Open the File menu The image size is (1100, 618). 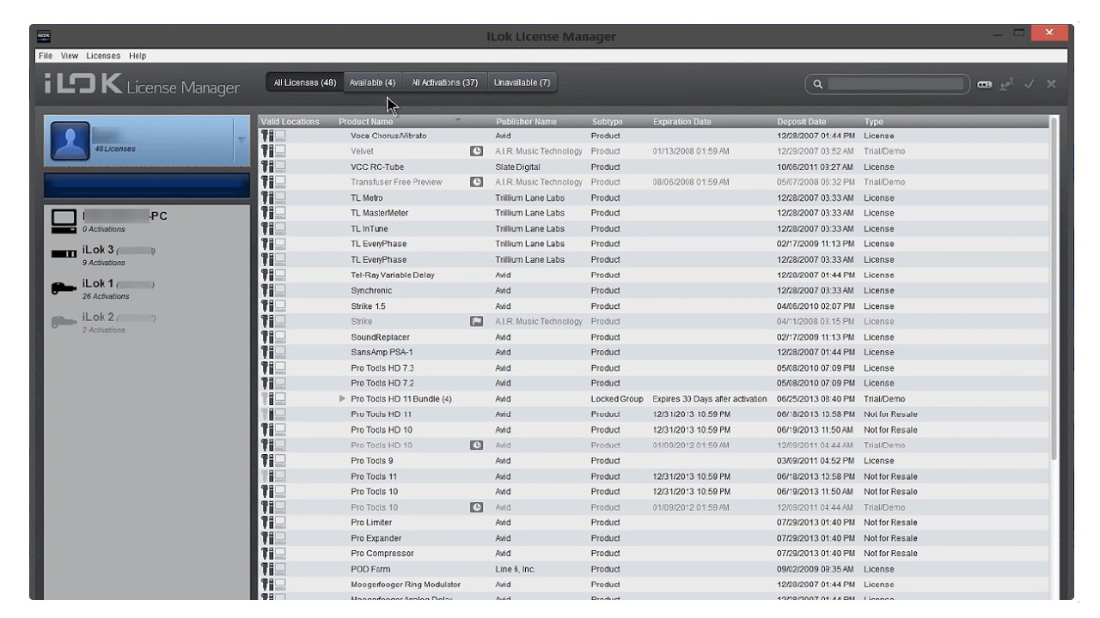point(46,56)
